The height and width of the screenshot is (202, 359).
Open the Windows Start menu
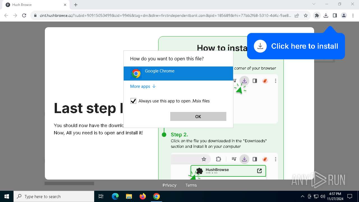tap(7, 196)
